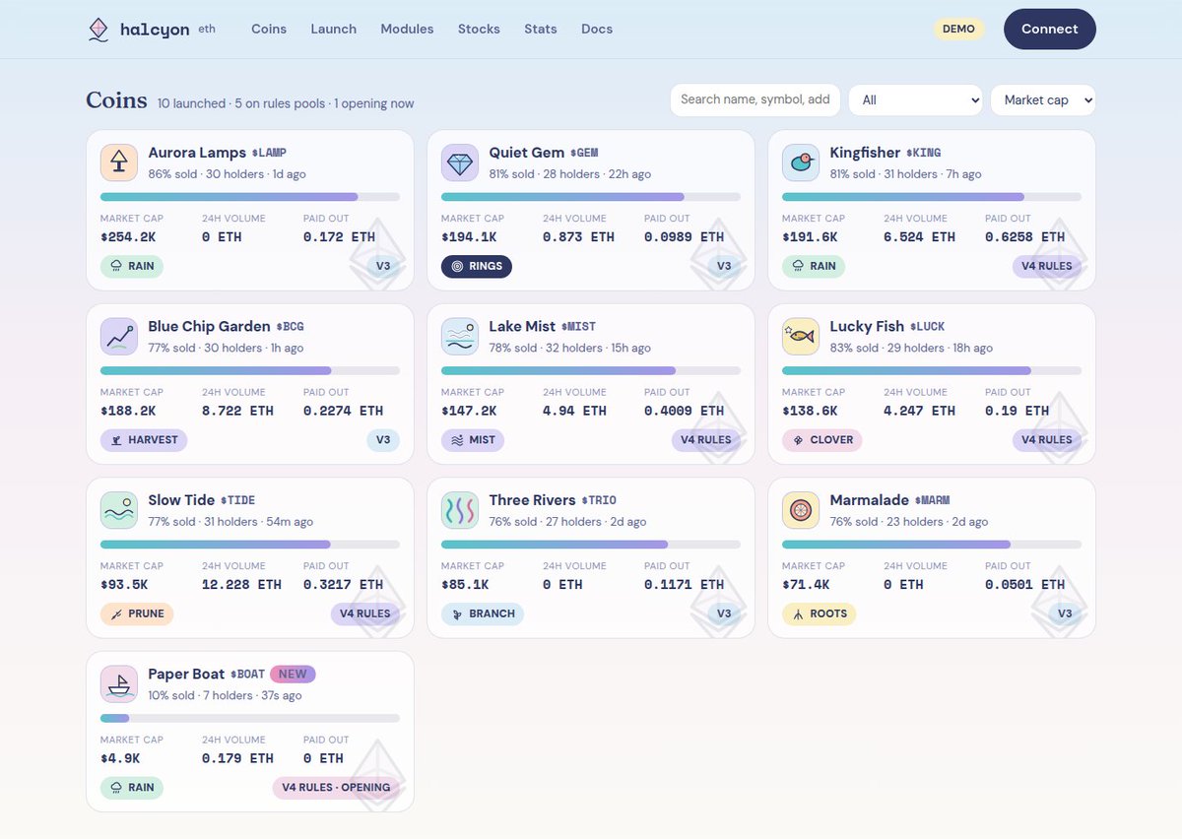Go to the Coins nav item
This screenshot has width=1182, height=839.
[269, 30]
